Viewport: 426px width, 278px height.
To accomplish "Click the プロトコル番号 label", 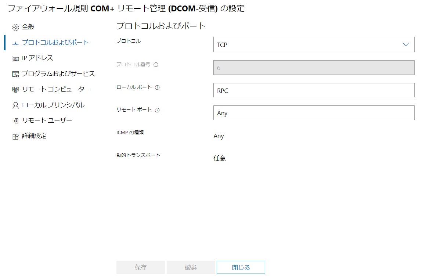I will pos(133,64).
